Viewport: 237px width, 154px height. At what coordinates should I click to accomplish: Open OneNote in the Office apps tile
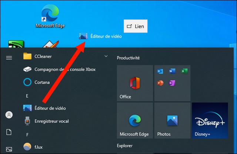click(172, 83)
